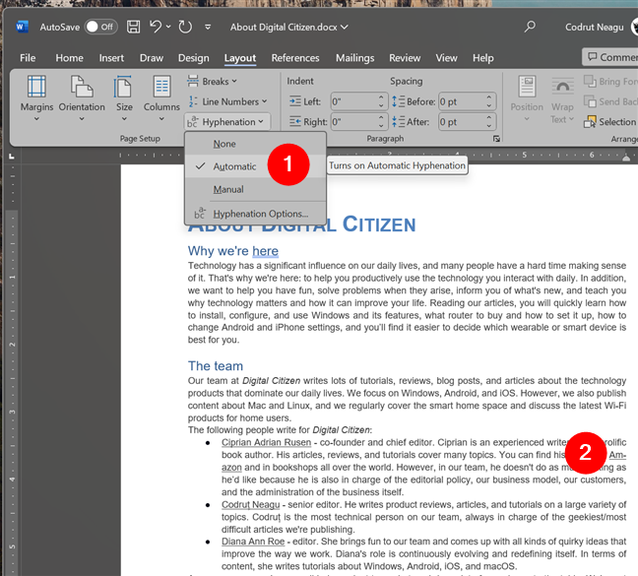Open the Orientation menu

(82, 98)
